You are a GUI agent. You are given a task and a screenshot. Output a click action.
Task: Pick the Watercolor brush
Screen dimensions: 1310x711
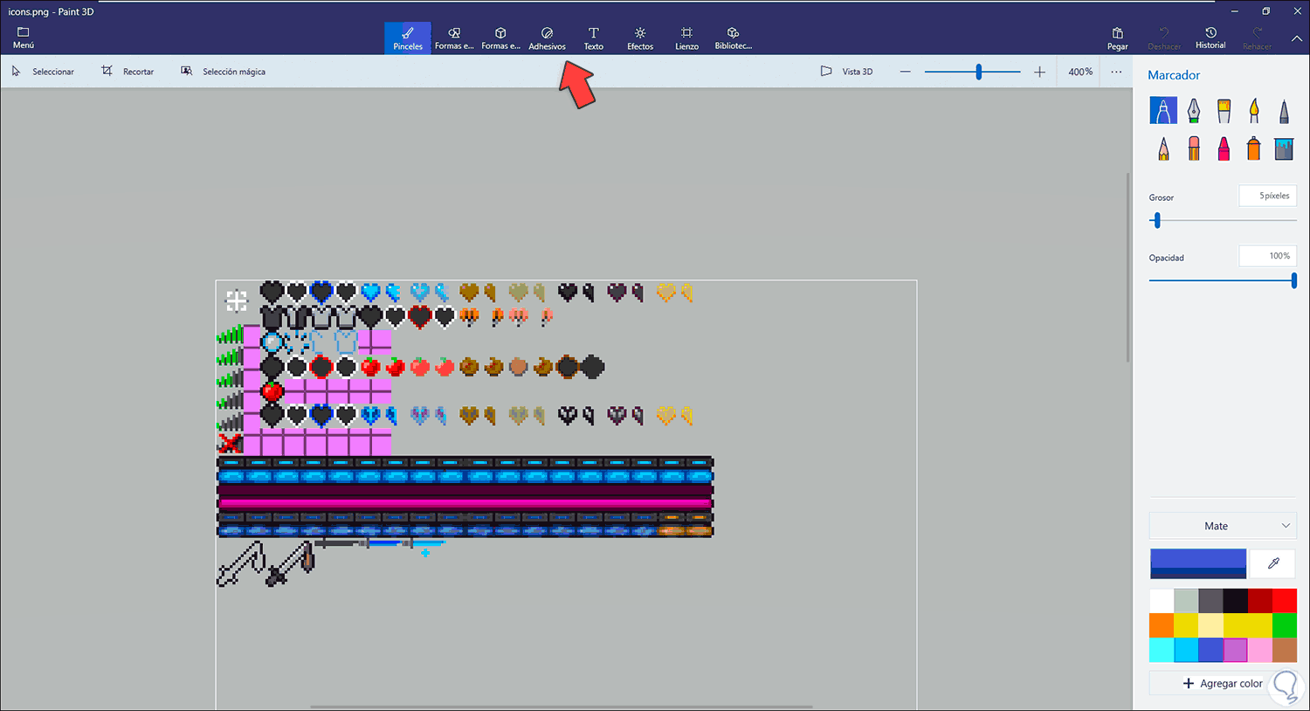[1254, 111]
